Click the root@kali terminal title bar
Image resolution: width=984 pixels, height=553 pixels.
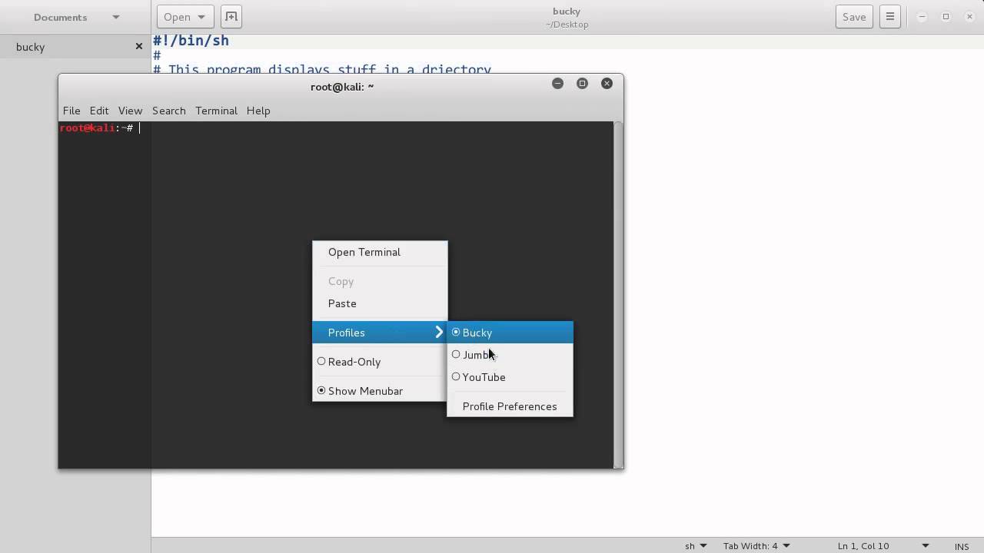tap(341, 86)
